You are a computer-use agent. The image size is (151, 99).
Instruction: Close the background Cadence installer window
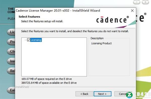coord(145,2)
